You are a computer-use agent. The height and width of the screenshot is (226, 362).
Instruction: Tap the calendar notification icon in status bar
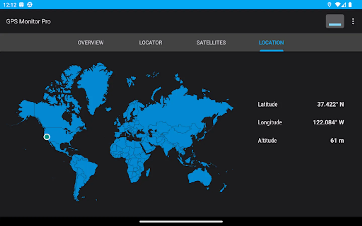click(21, 5)
